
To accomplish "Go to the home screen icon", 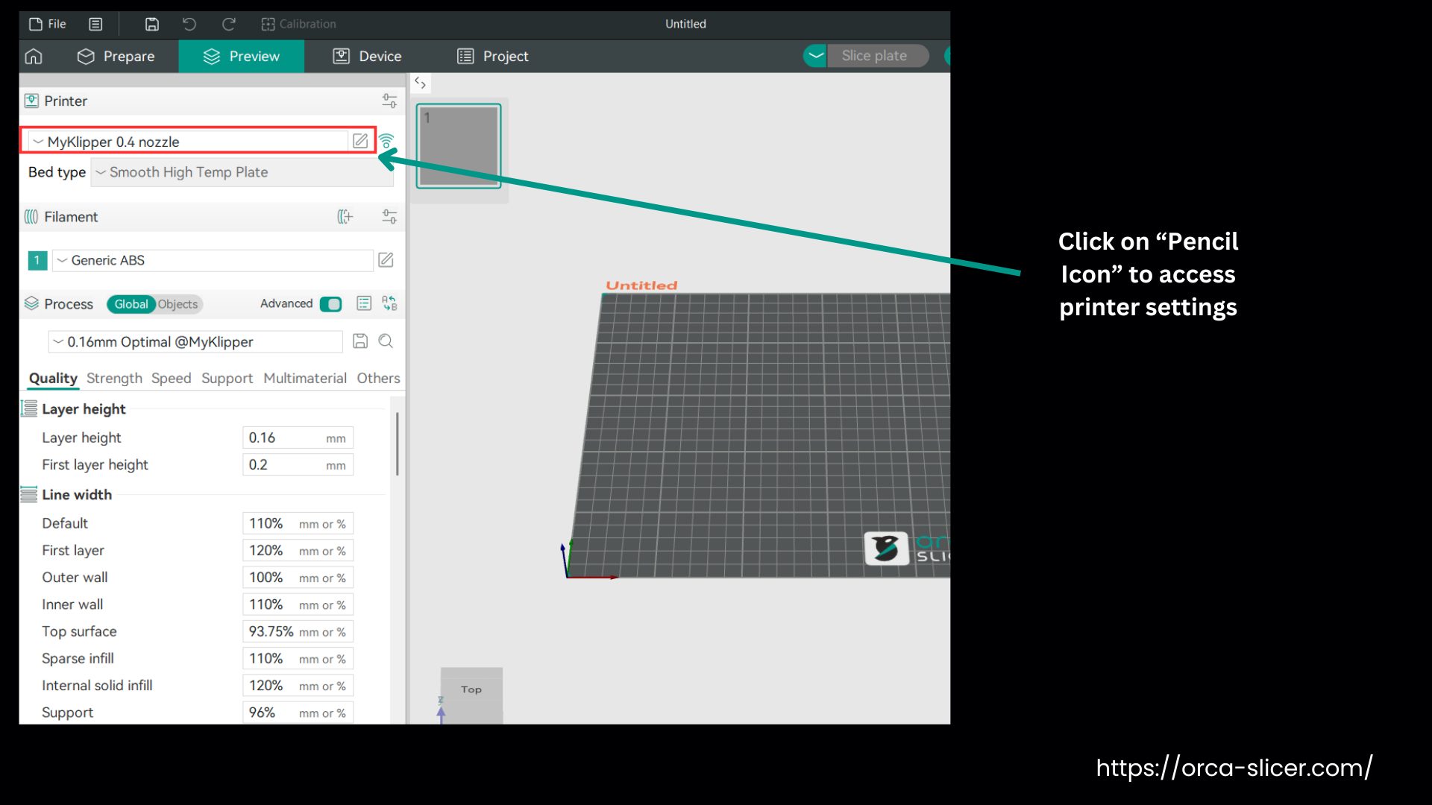I will pyautogui.click(x=34, y=56).
